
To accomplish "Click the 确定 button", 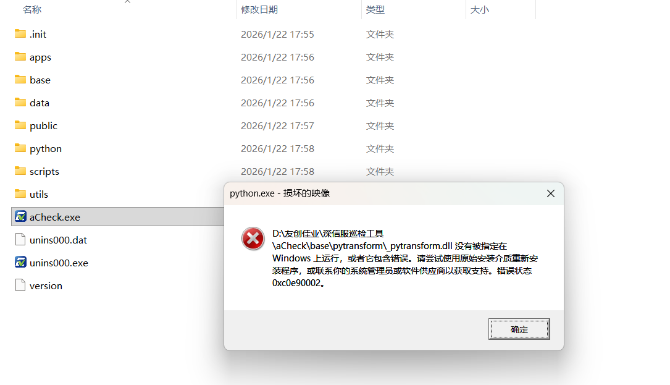I will click(519, 329).
